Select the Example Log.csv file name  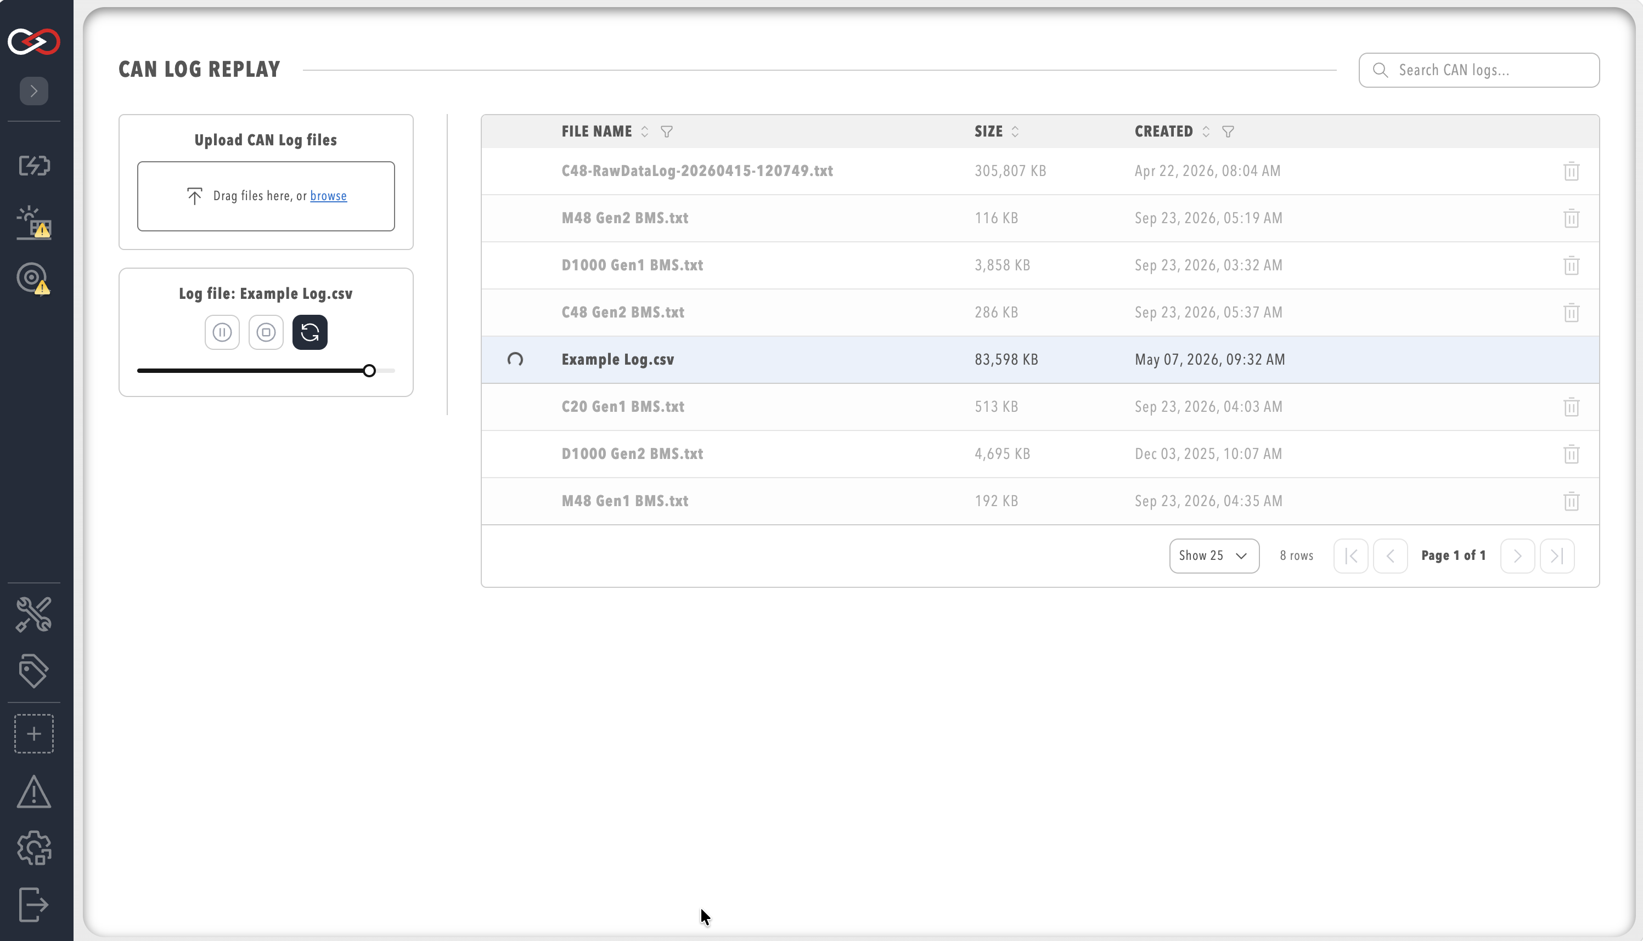click(617, 359)
